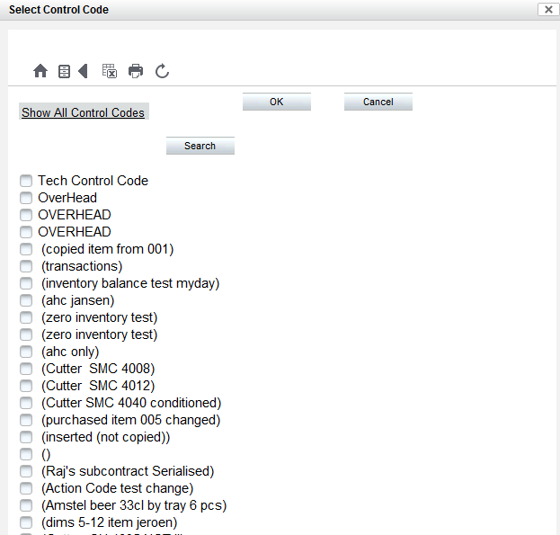Close the Select Control Code dialog
560x535 pixels.
[546, 9]
